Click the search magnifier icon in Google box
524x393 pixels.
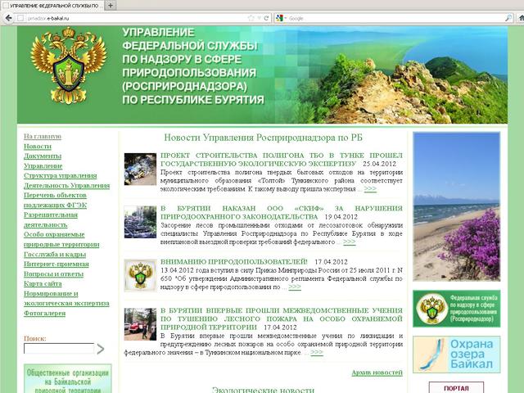pyautogui.click(x=508, y=18)
